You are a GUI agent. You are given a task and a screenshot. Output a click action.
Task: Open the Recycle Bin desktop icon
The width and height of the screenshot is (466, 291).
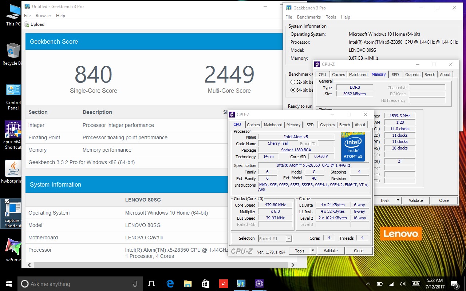pos(12,54)
